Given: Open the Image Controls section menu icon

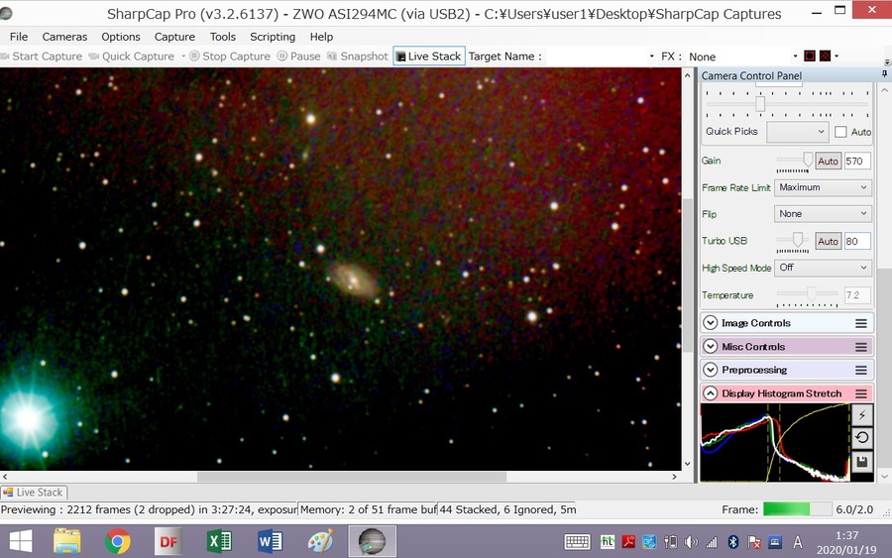Looking at the screenshot, I should pos(861,323).
